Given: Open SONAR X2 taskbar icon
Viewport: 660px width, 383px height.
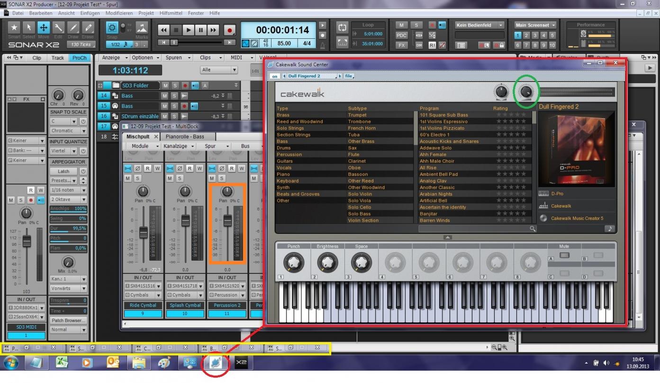Looking at the screenshot, I should pos(241,363).
